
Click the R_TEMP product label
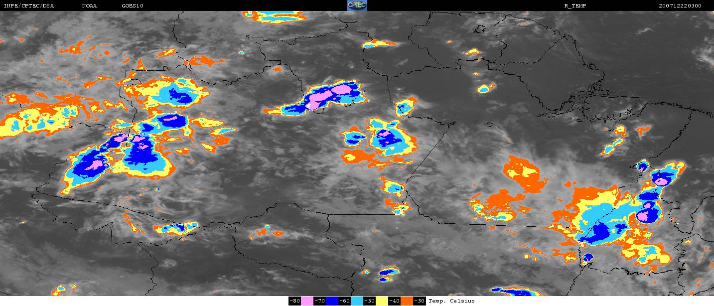pos(575,6)
